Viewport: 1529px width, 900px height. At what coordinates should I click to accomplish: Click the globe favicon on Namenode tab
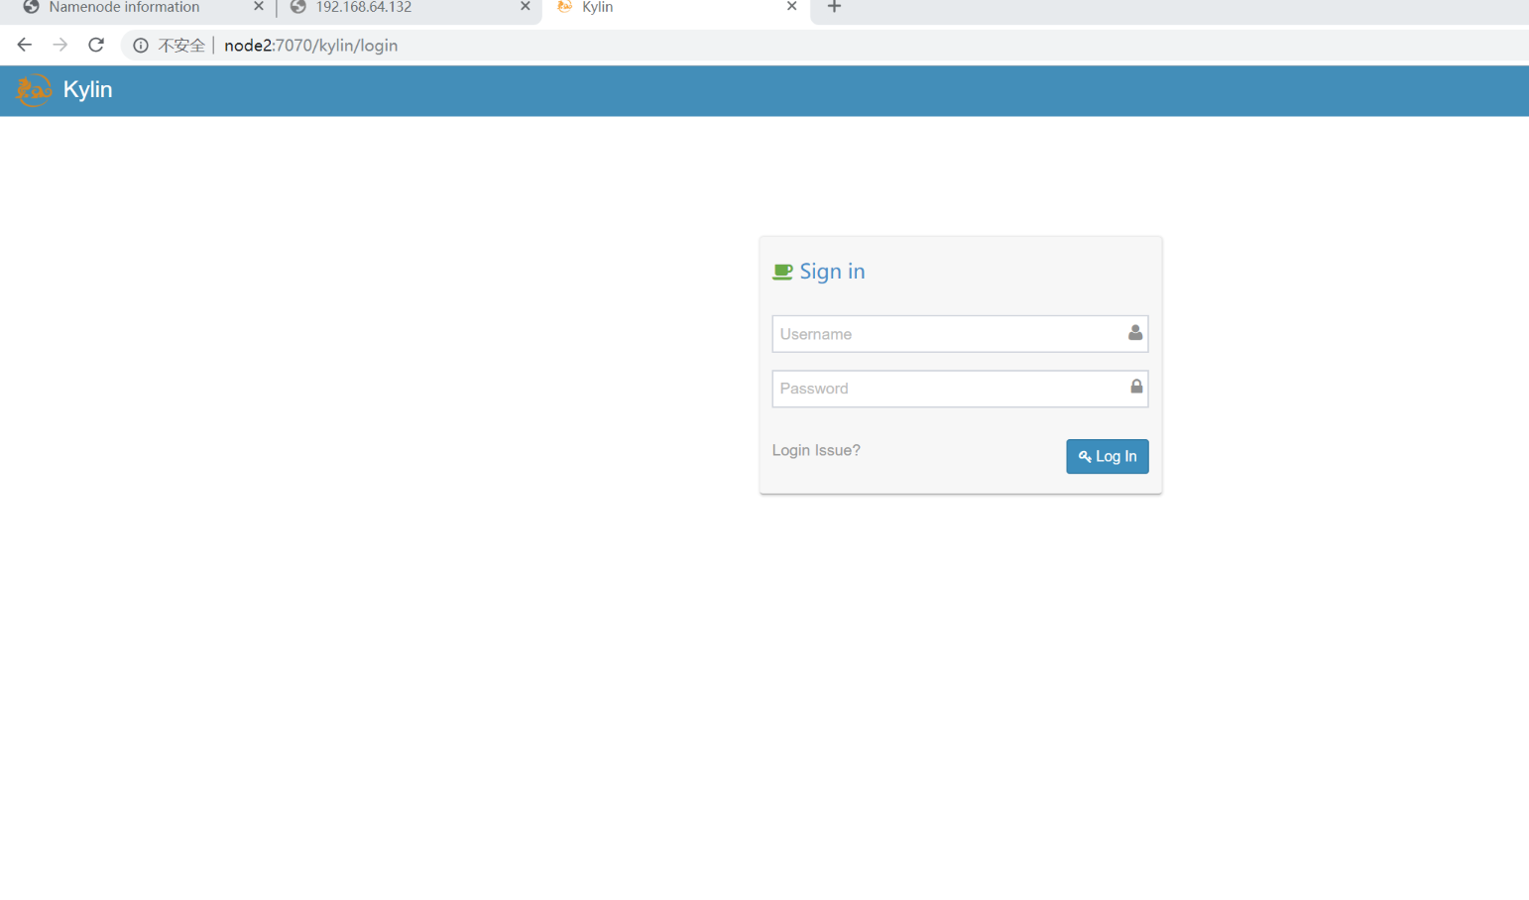click(x=31, y=7)
